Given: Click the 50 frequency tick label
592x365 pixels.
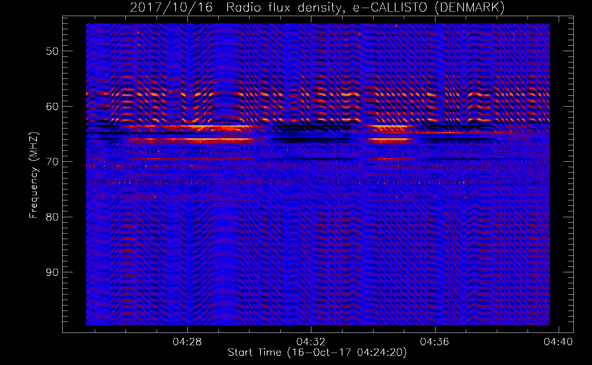Looking at the screenshot, I should coord(52,51).
